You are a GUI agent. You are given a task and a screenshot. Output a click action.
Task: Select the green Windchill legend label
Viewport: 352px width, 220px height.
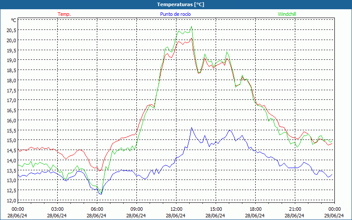[x=287, y=14]
